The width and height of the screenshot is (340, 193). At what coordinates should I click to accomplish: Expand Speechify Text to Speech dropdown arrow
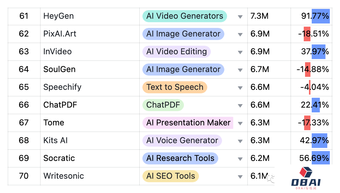(x=240, y=88)
